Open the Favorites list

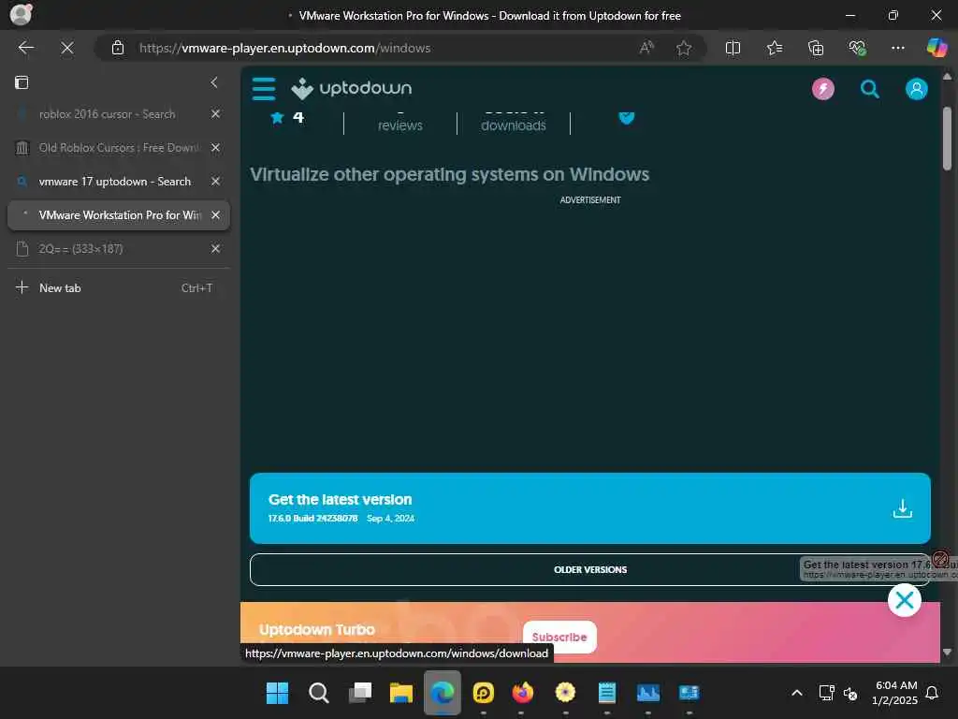(774, 48)
